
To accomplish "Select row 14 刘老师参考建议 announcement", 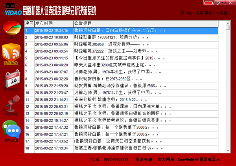I will (x=121, y=120).
